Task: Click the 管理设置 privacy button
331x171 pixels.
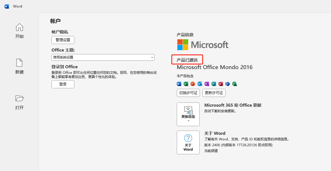Action: (x=63, y=40)
